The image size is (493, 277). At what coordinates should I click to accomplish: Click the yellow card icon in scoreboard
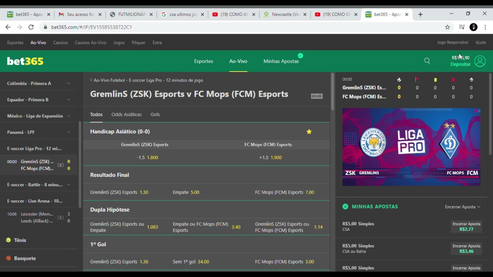pos(435,80)
